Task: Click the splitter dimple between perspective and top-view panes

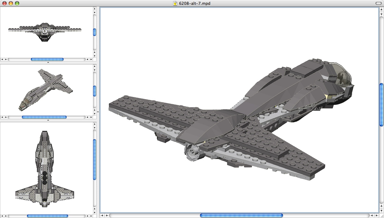Action: tap(48, 119)
